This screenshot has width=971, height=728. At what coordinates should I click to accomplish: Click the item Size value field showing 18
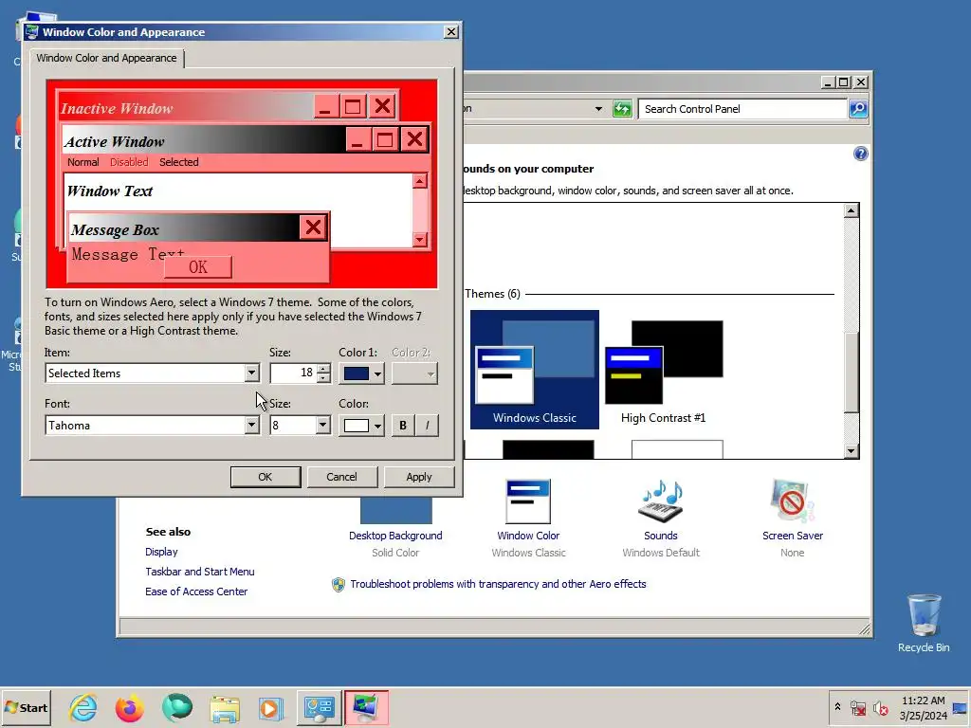[293, 373]
